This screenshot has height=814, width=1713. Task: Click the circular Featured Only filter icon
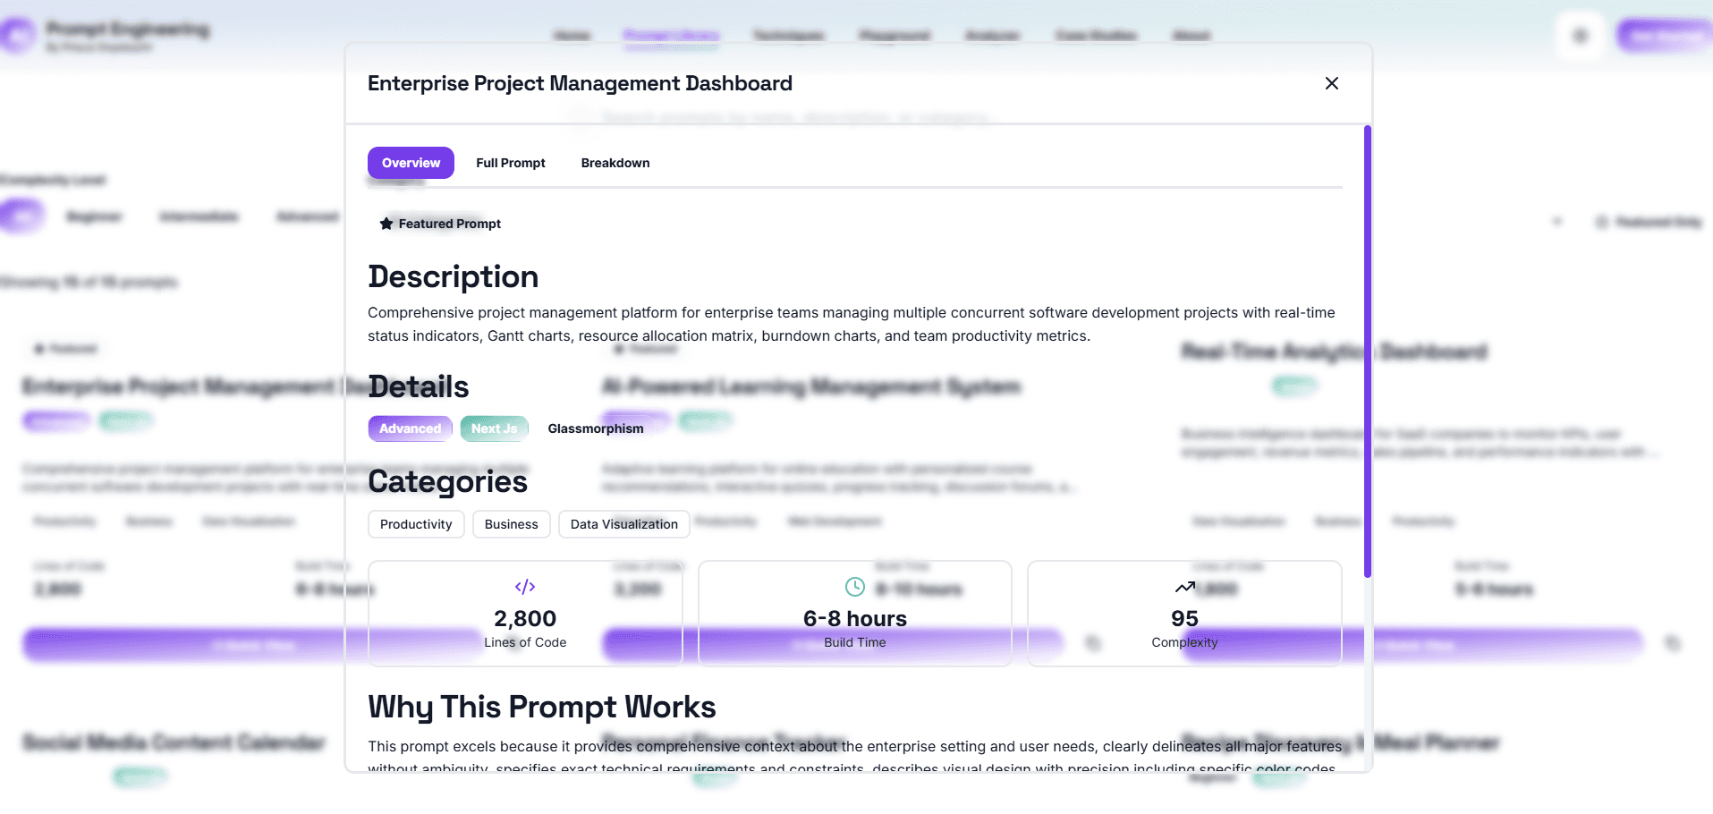(1602, 222)
